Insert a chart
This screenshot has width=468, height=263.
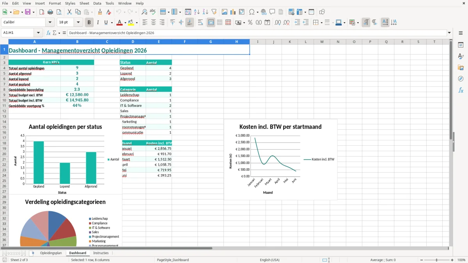(x=233, y=12)
